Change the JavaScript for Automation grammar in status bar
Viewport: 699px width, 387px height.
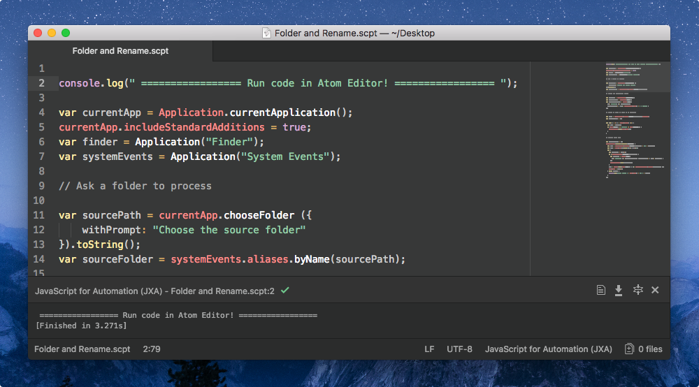[548, 349]
